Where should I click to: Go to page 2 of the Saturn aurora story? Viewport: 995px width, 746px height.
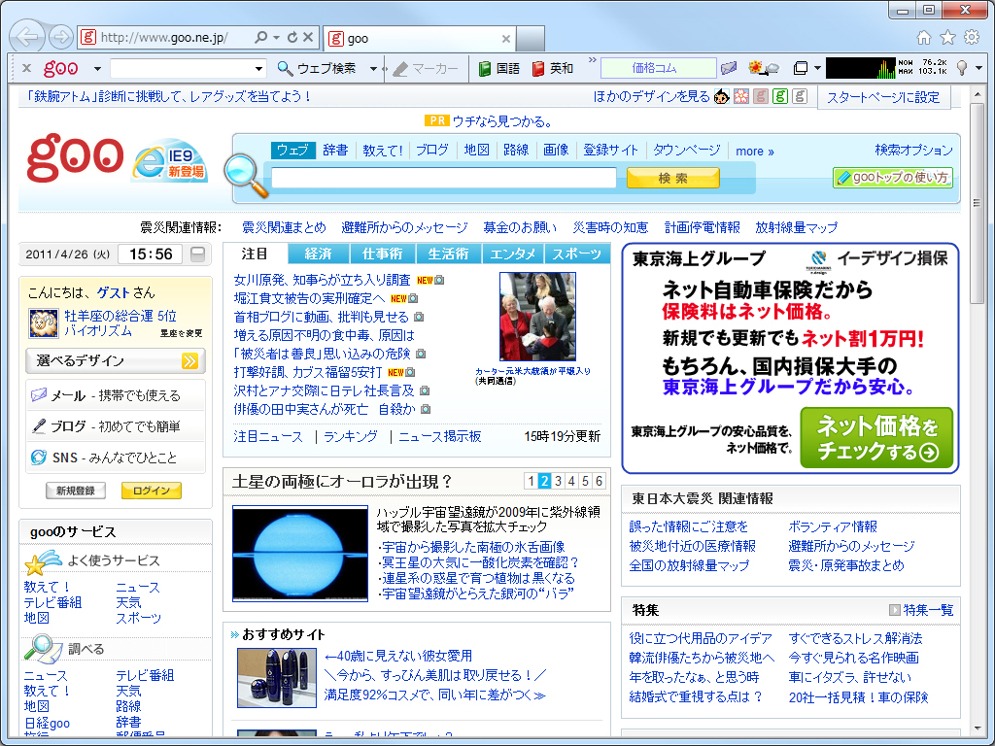pyautogui.click(x=547, y=478)
